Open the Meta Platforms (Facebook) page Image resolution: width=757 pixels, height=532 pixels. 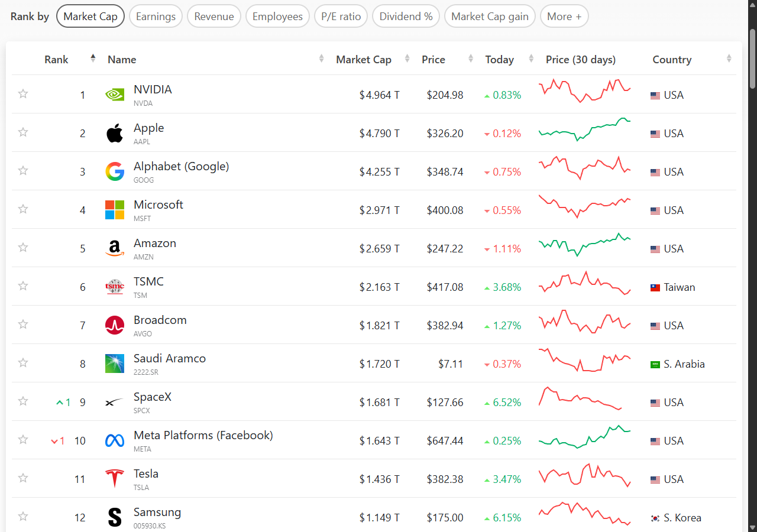coord(203,435)
